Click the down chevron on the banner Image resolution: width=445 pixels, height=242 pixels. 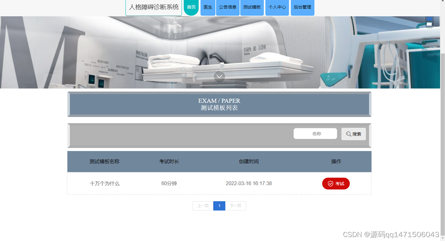point(219,77)
